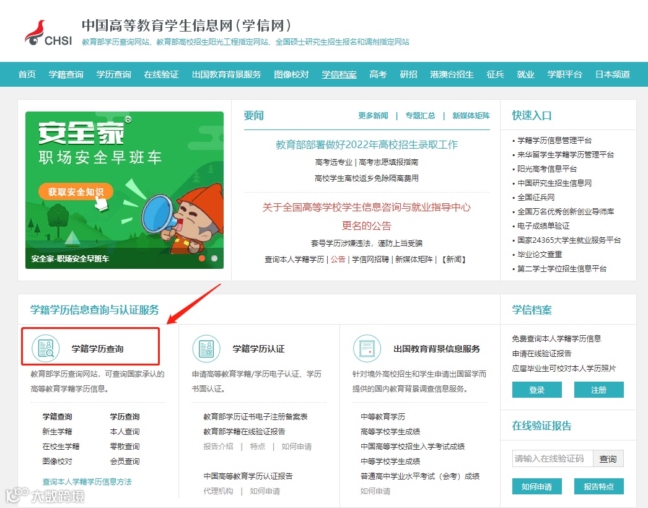Open 查询本人学籍学历信息方法 link

click(x=87, y=481)
